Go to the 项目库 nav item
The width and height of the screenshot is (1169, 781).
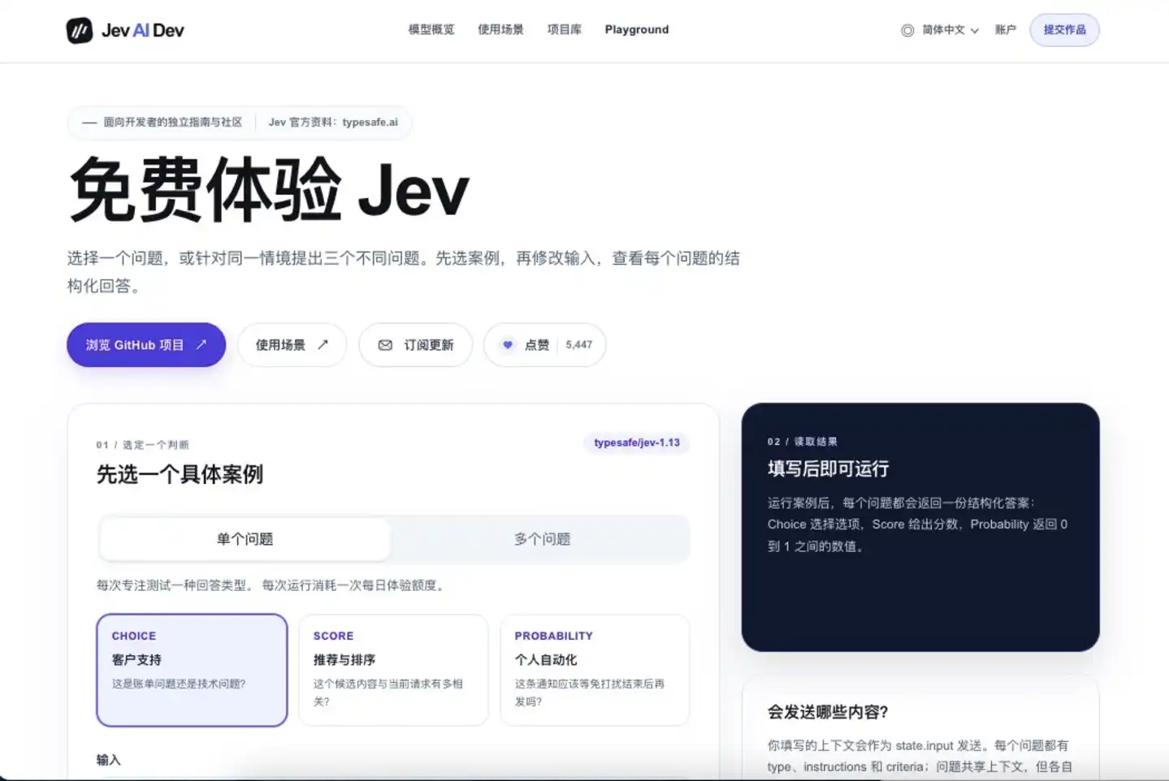[565, 29]
